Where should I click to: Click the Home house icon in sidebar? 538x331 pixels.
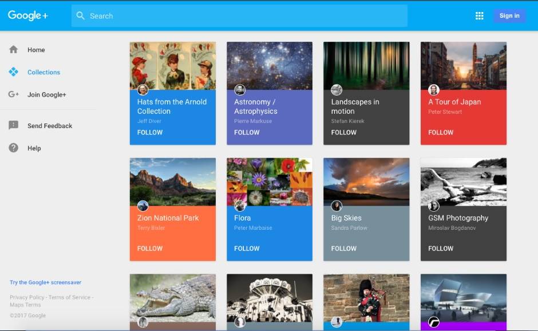click(x=14, y=50)
